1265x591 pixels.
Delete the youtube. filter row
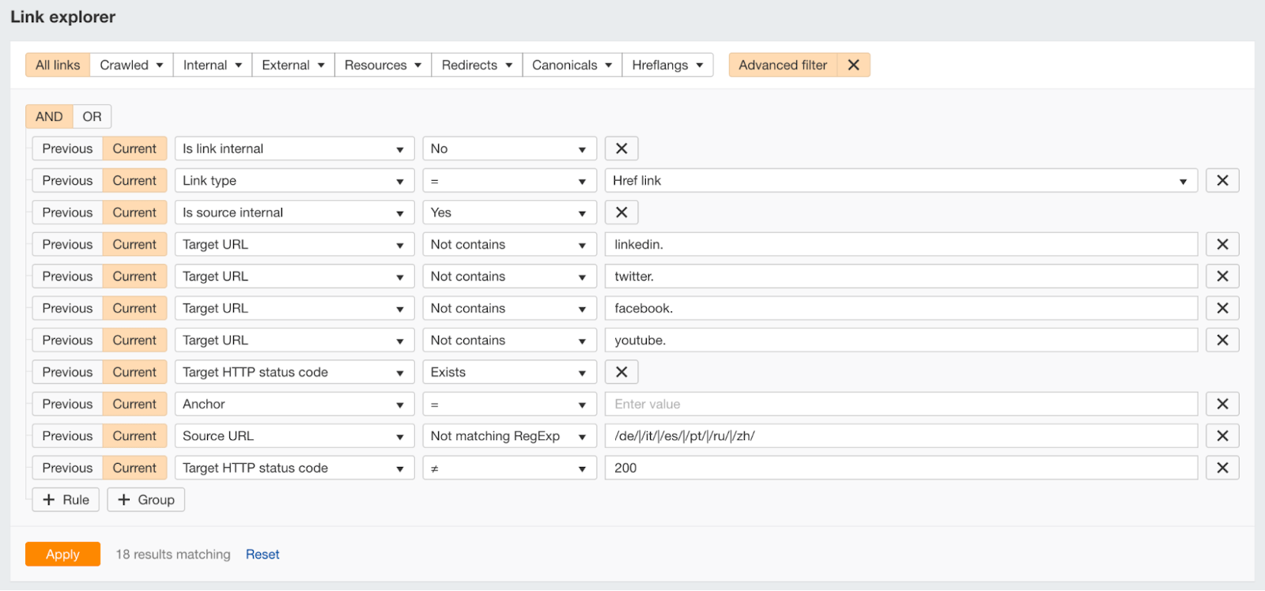(1222, 341)
